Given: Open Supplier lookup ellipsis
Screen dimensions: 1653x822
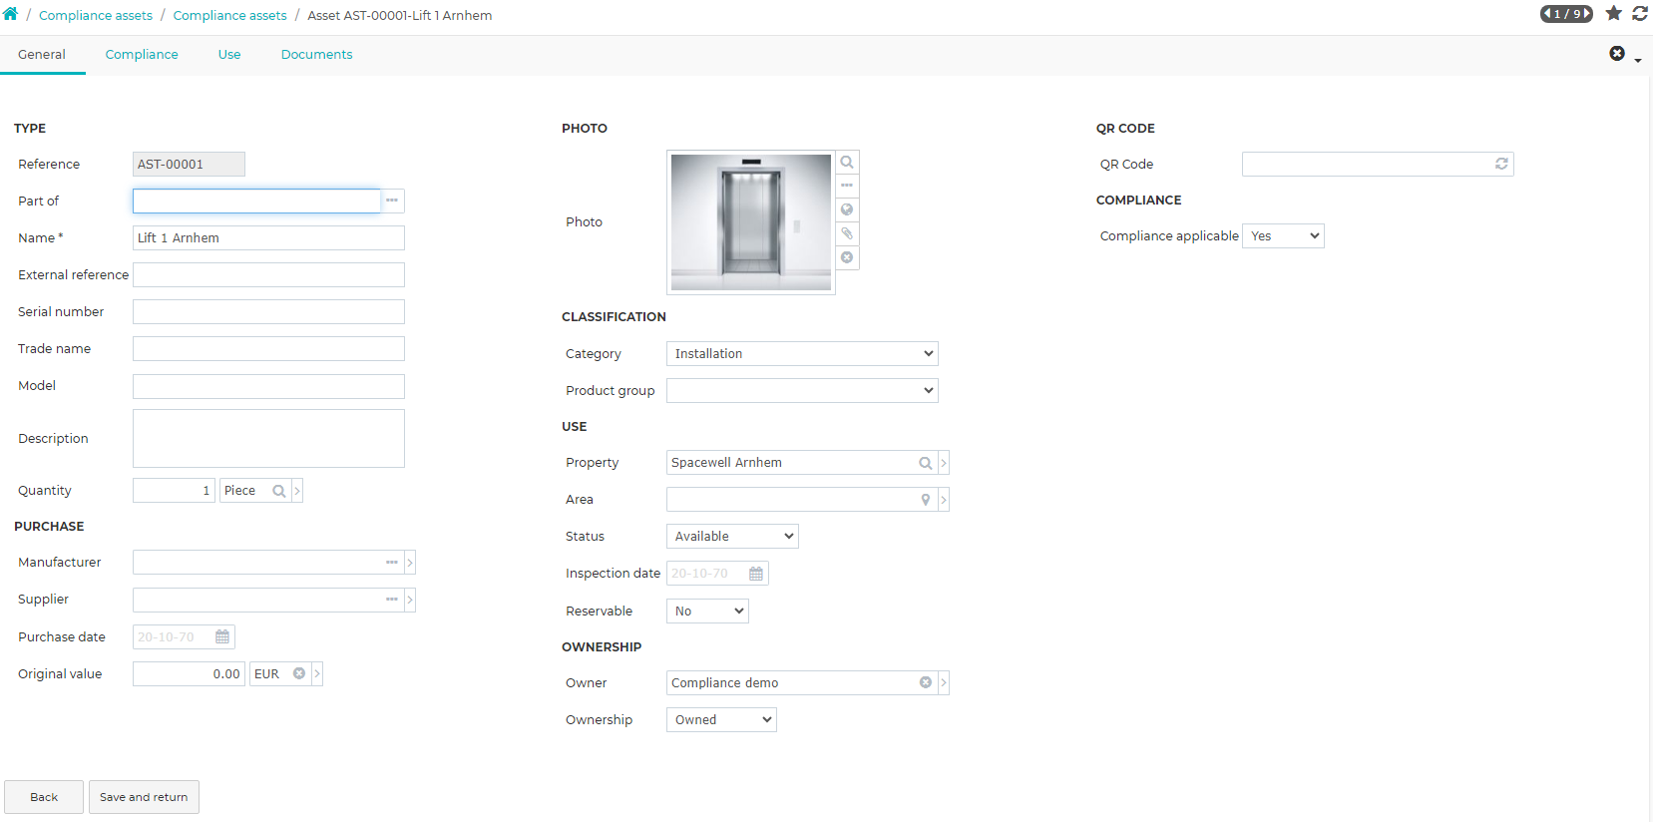Looking at the screenshot, I should pos(392,600).
